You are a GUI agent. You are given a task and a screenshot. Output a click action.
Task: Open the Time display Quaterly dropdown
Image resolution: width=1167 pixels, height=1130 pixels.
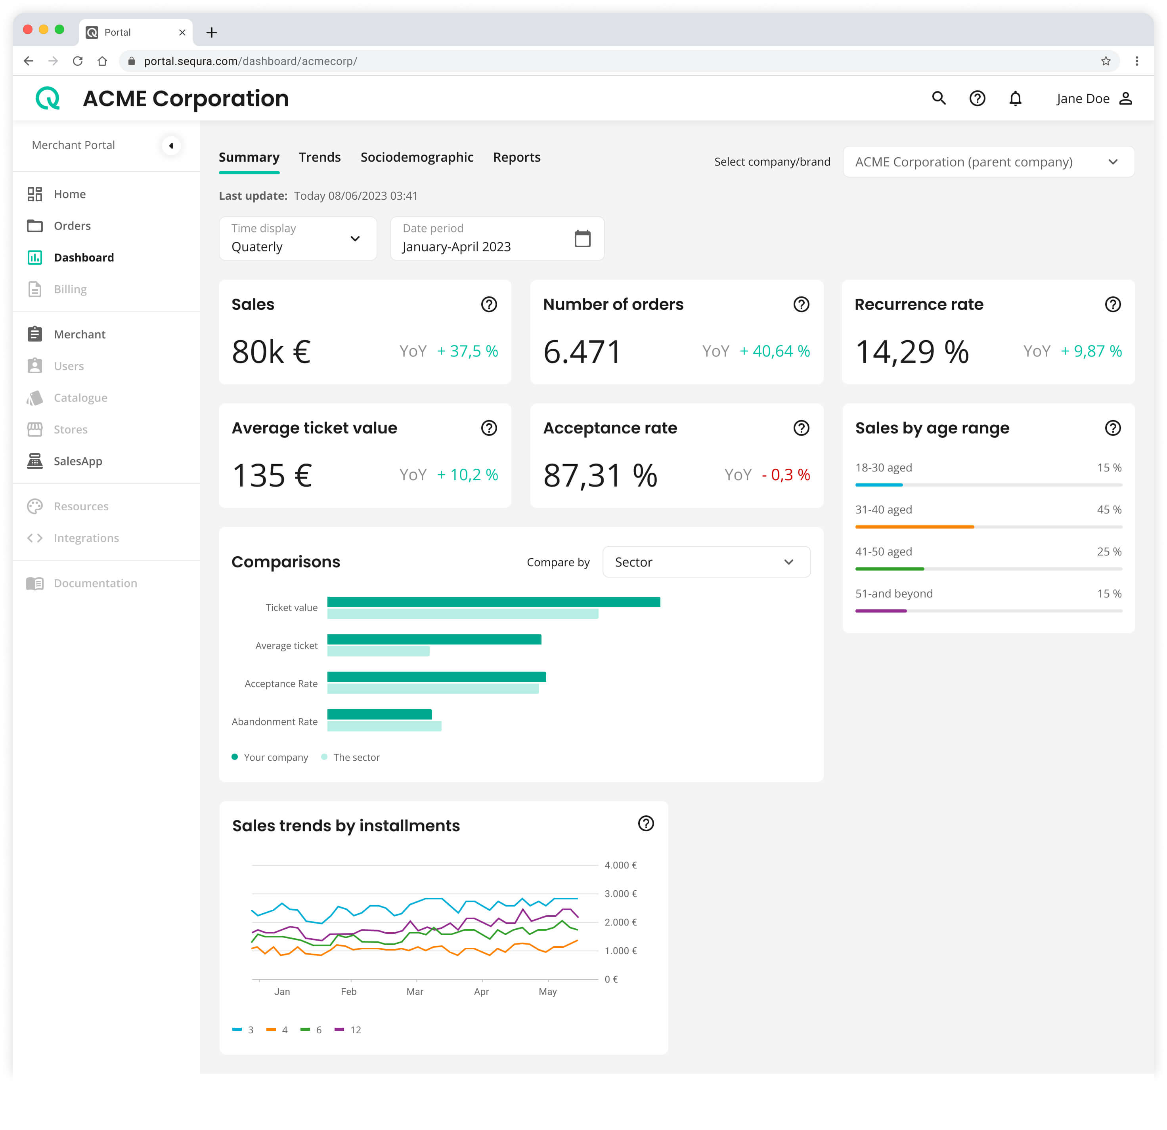[x=298, y=239]
